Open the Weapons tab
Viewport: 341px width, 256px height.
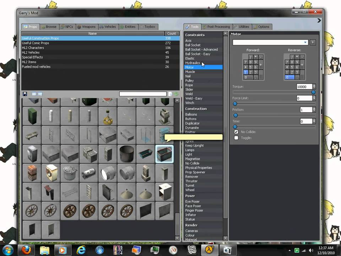(x=87, y=27)
